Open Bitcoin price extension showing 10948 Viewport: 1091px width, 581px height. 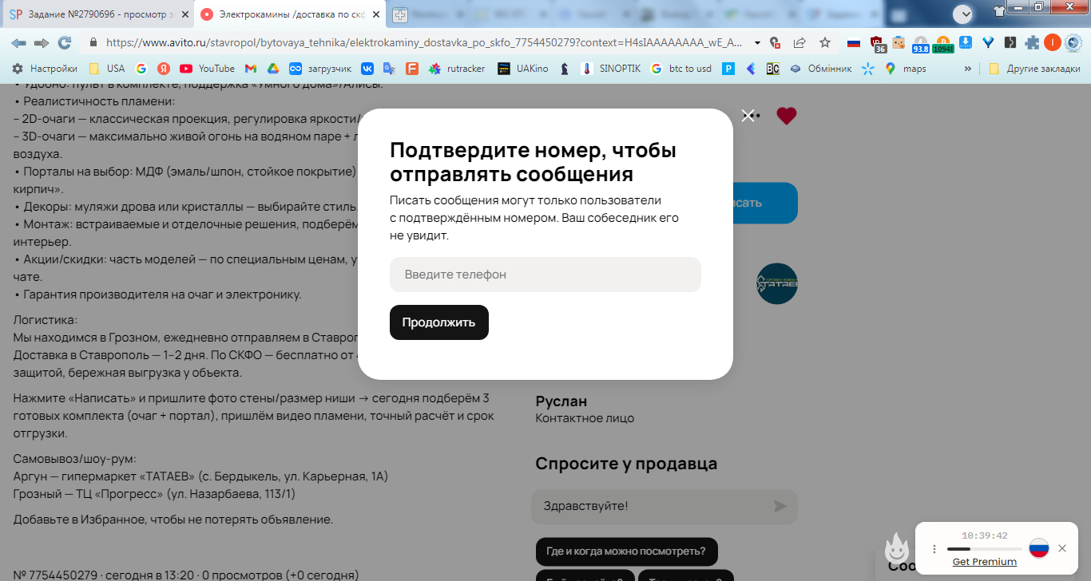coord(943,44)
